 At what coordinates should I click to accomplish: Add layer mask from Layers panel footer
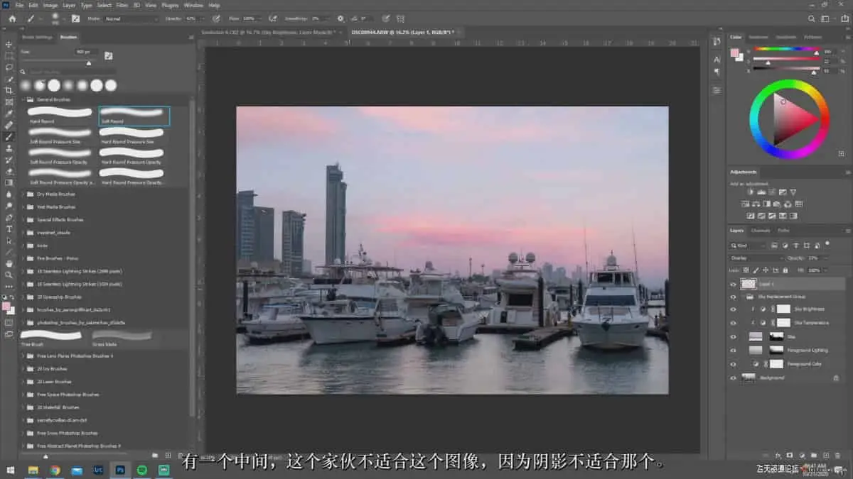pos(790,455)
